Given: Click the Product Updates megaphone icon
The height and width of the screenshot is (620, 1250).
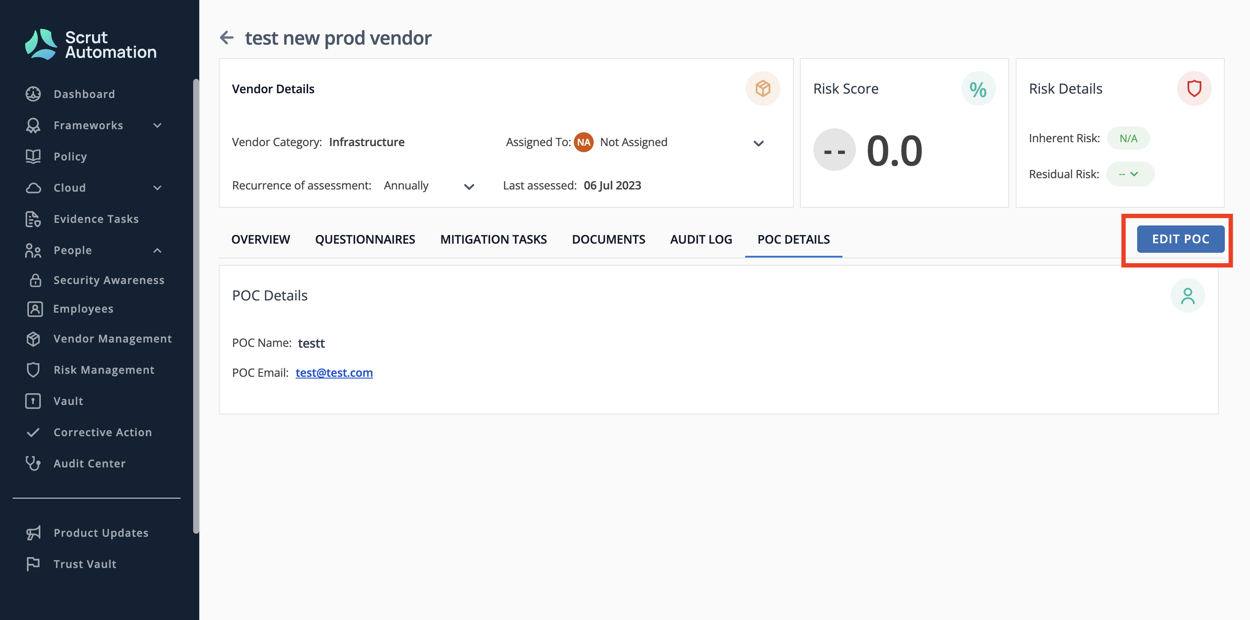Looking at the screenshot, I should (33, 533).
